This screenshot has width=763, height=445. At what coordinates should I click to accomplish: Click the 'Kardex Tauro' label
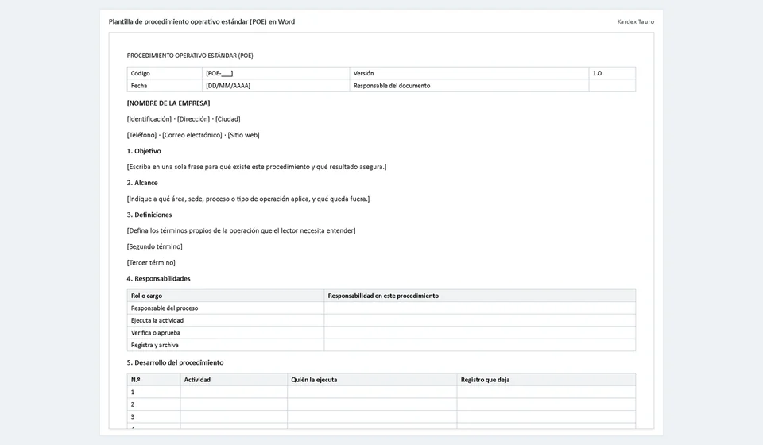(636, 22)
